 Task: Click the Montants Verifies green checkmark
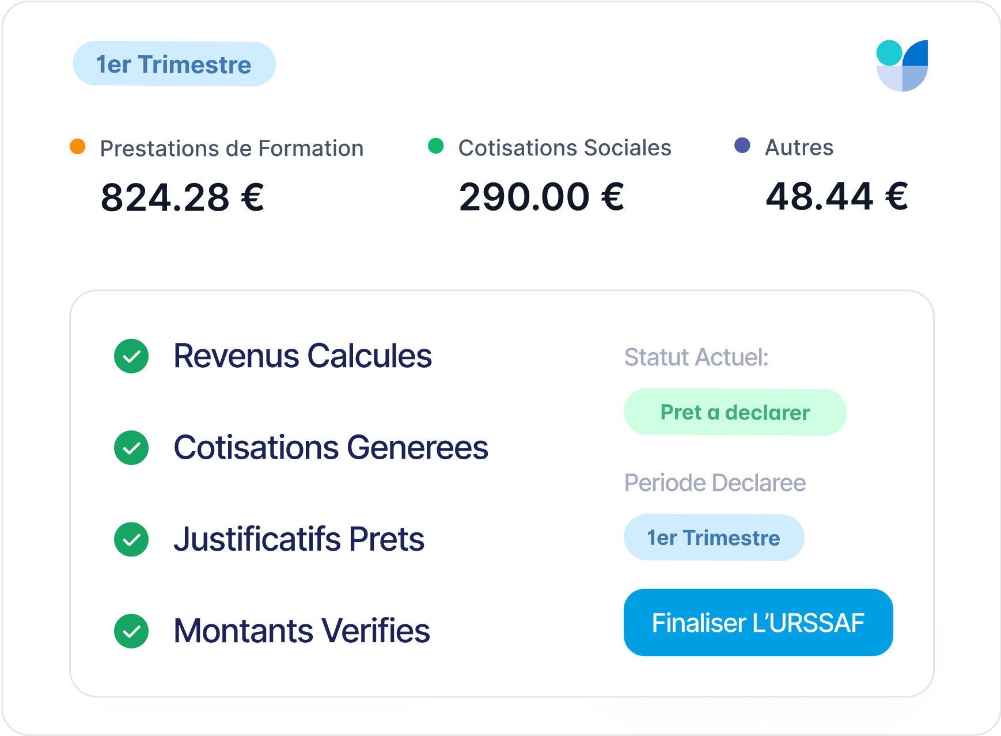click(x=131, y=631)
